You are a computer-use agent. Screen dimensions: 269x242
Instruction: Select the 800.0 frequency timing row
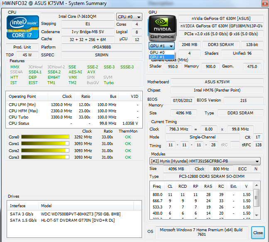(202, 195)
